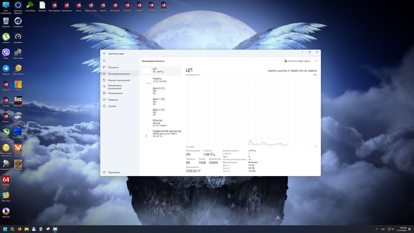
Task: Select the ЦП performance item
Action: [161, 71]
